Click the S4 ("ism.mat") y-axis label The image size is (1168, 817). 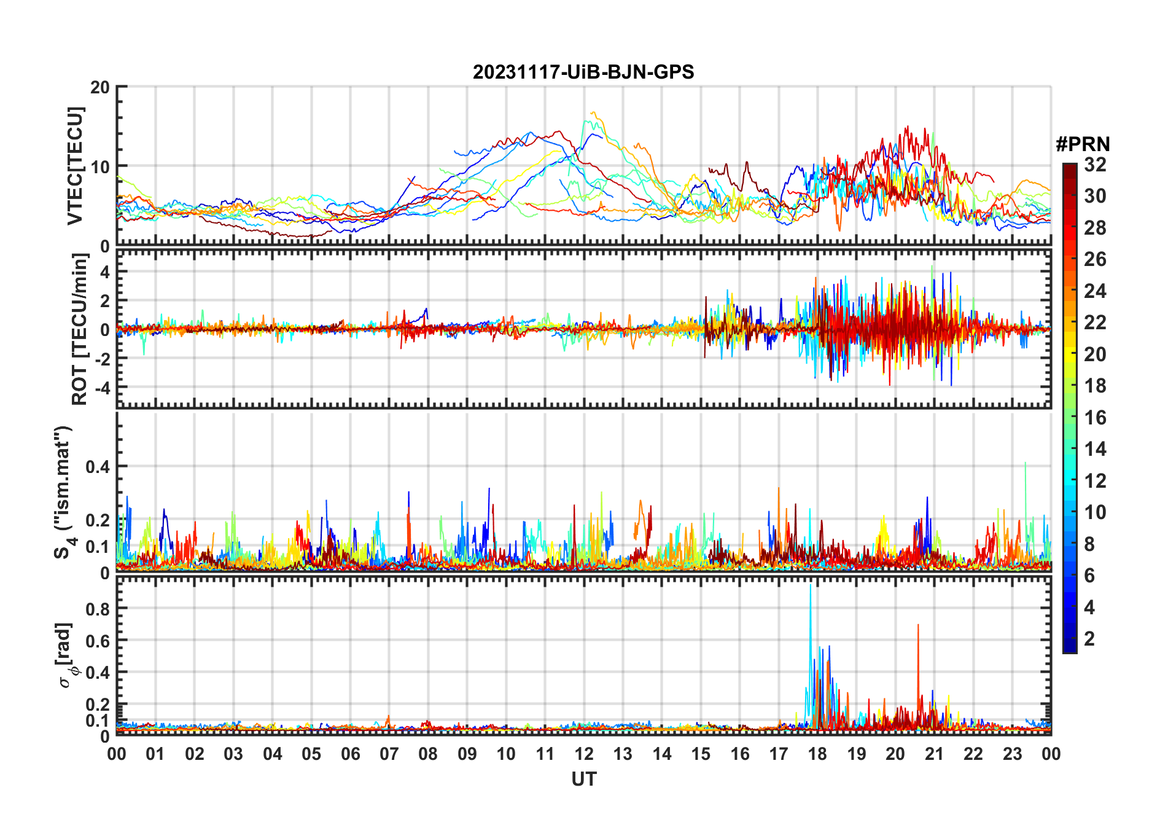(64, 493)
